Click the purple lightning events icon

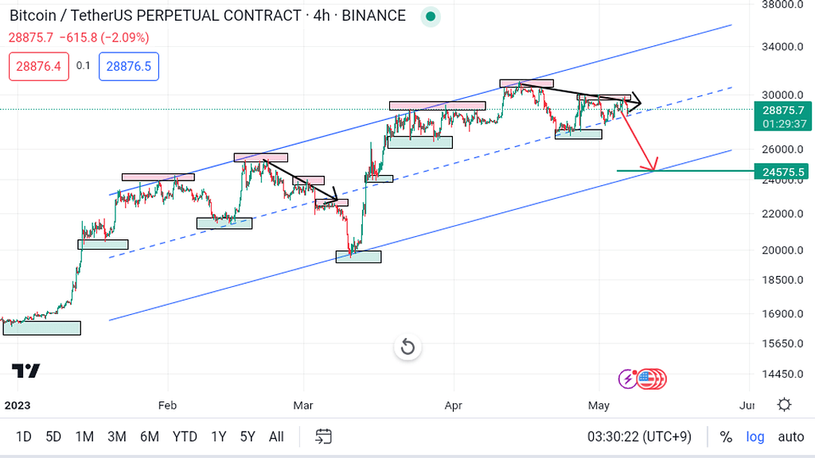628,379
